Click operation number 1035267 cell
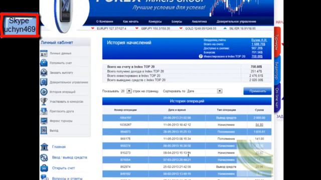 click(x=125, y=124)
